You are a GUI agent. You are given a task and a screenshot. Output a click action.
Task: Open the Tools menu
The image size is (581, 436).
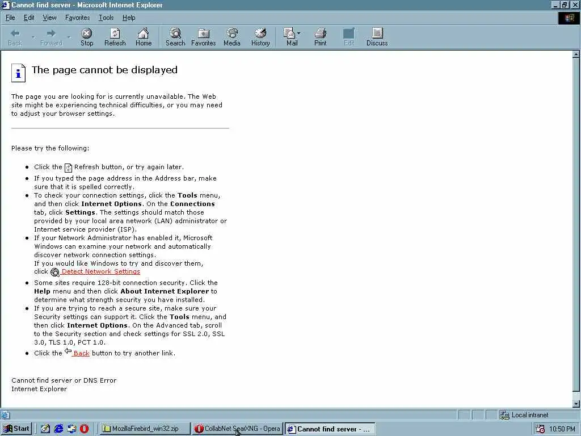(106, 18)
